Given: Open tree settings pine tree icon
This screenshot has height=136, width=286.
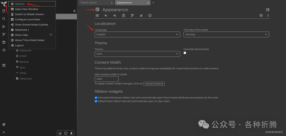Looking at the screenshot, I should coord(71,133).
